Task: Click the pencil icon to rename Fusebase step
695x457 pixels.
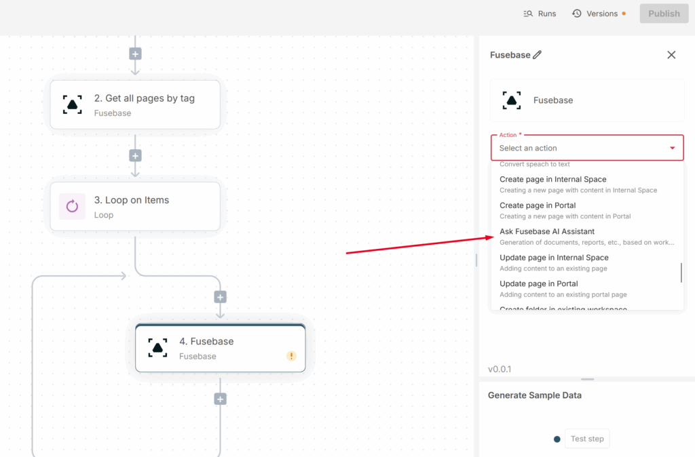Action: tap(538, 55)
